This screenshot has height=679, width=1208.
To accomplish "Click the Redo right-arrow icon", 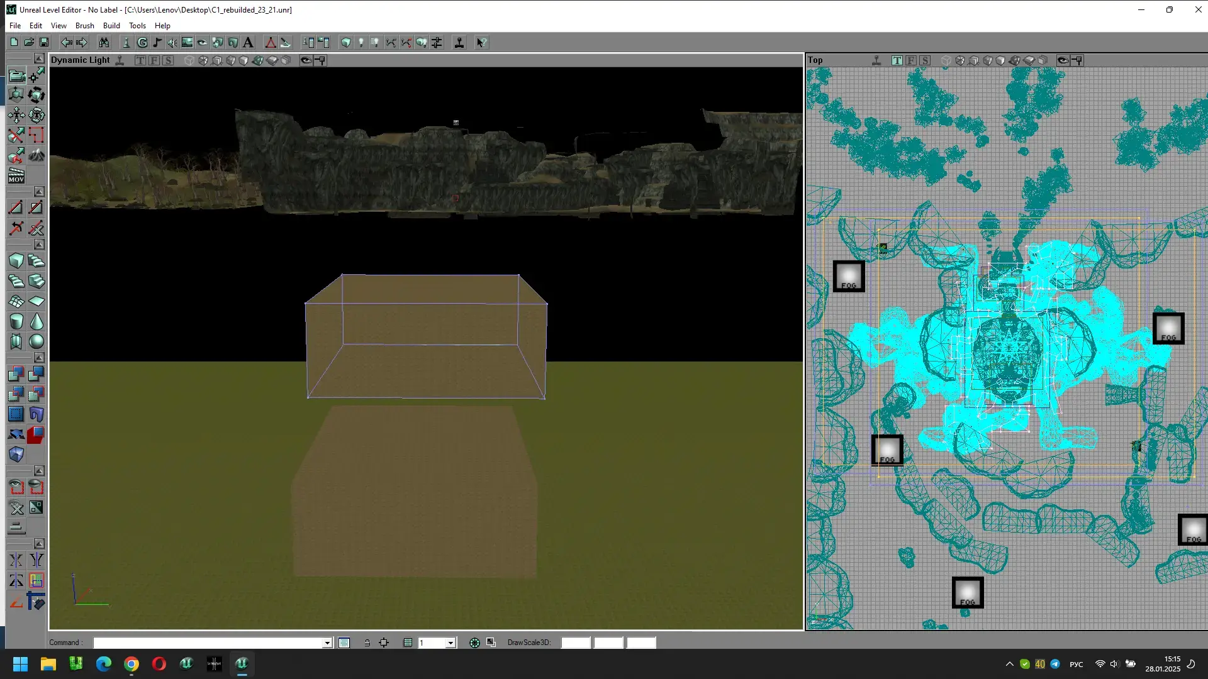I will (82, 42).
